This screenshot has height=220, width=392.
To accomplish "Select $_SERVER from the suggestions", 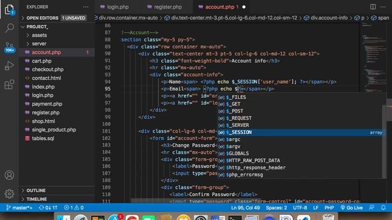I will click(x=300, y=125).
